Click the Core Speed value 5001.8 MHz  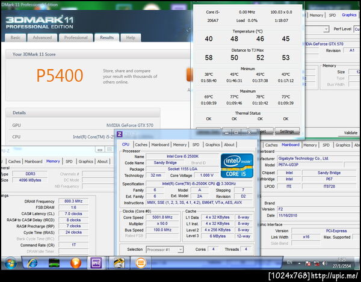pyautogui.click(x=162, y=218)
